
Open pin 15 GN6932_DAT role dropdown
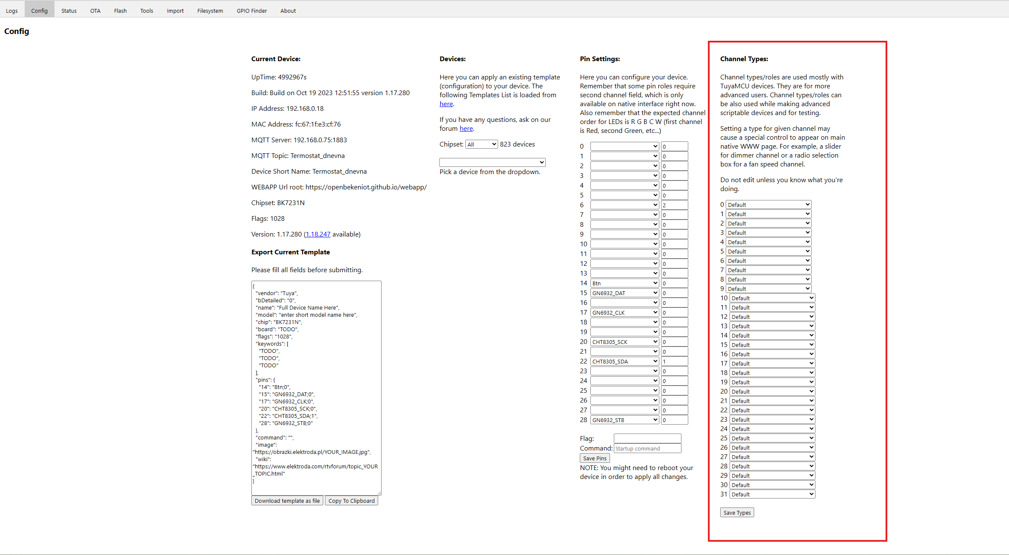coord(624,293)
